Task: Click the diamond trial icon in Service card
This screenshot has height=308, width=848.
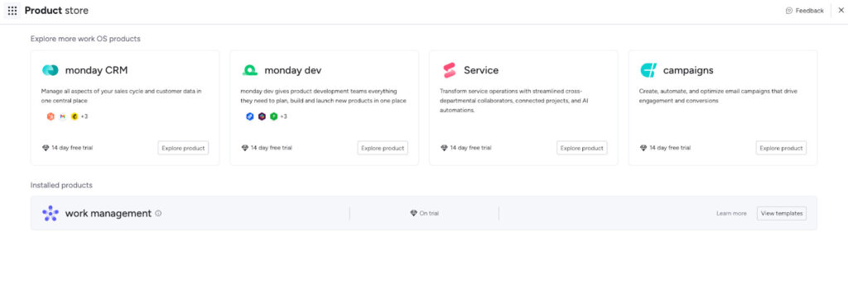Action: click(x=444, y=148)
